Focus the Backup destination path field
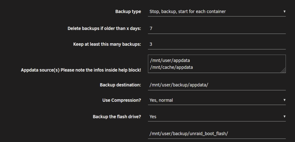The height and width of the screenshot is (142, 295). [x=217, y=85]
